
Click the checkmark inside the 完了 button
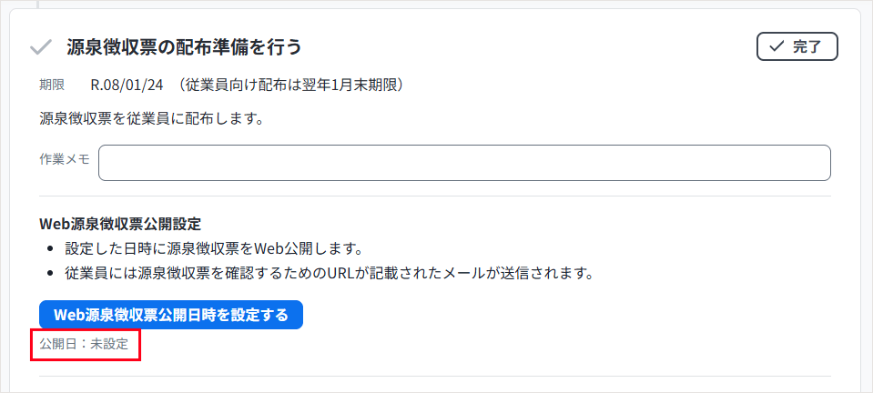[776, 46]
